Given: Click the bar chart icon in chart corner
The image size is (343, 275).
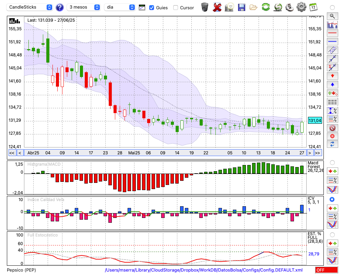Looking at the screenshot, I should pos(14,21).
